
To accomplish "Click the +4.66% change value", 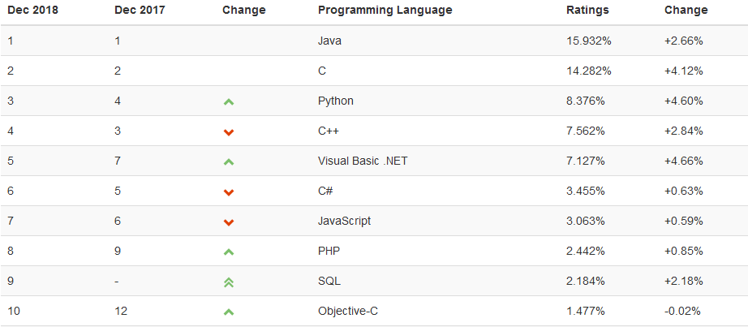I will [x=684, y=161].
